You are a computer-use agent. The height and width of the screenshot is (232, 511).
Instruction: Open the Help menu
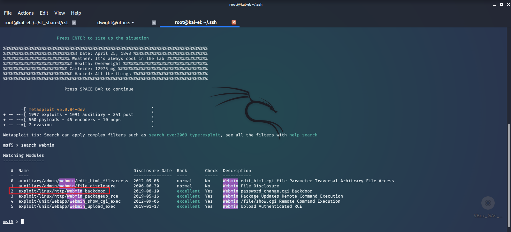click(76, 13)
